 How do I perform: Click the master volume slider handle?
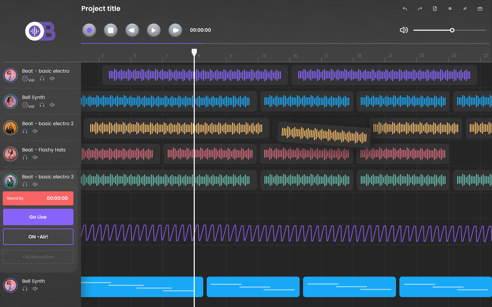tap(452, 30)
